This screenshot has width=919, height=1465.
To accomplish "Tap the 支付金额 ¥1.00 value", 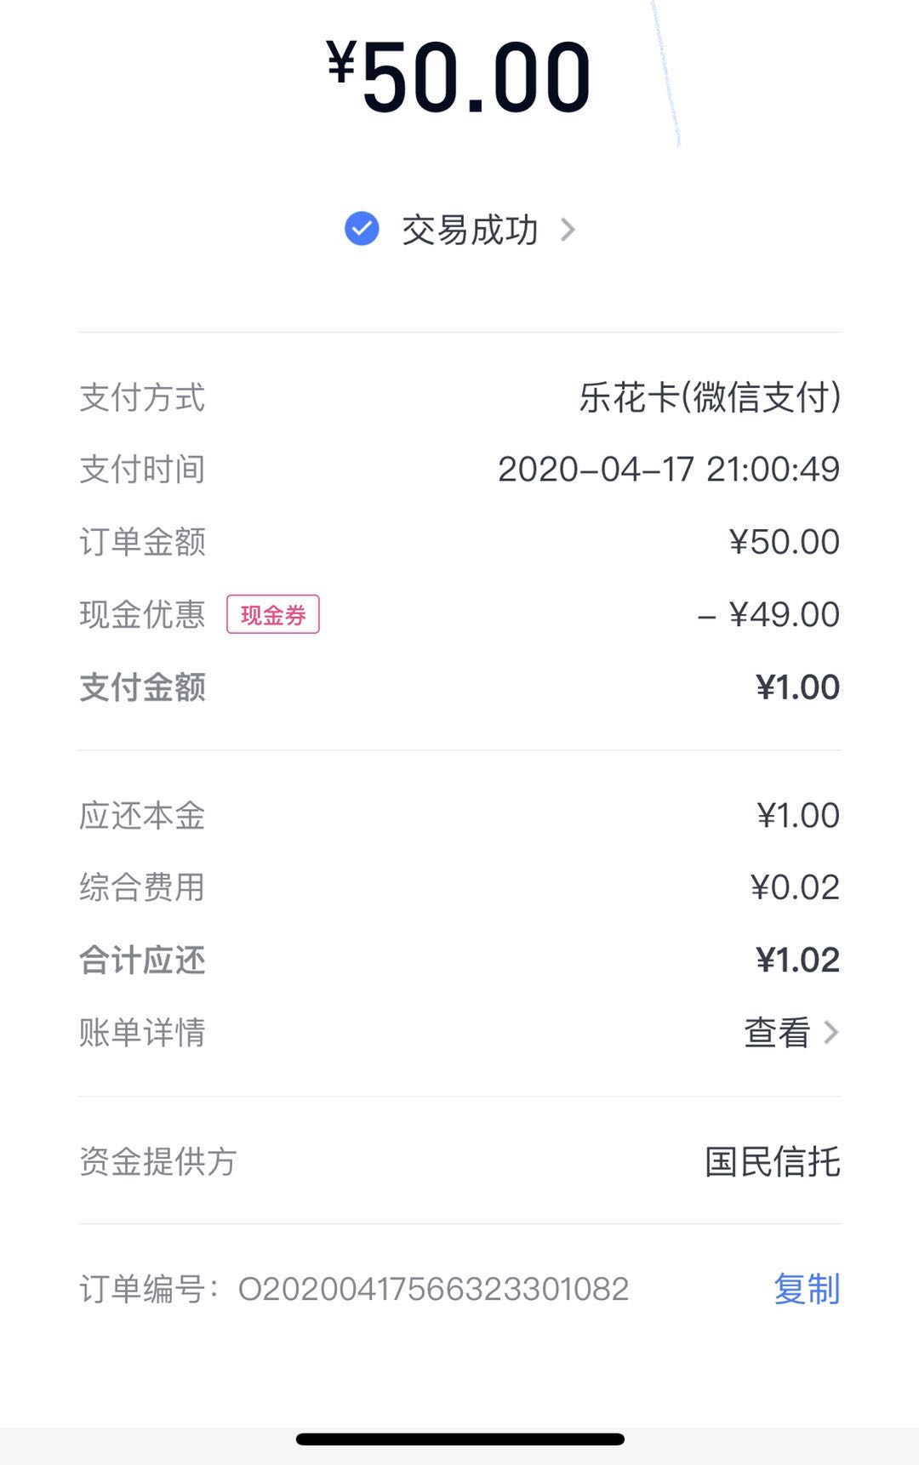I will click(x=797, y=687).
